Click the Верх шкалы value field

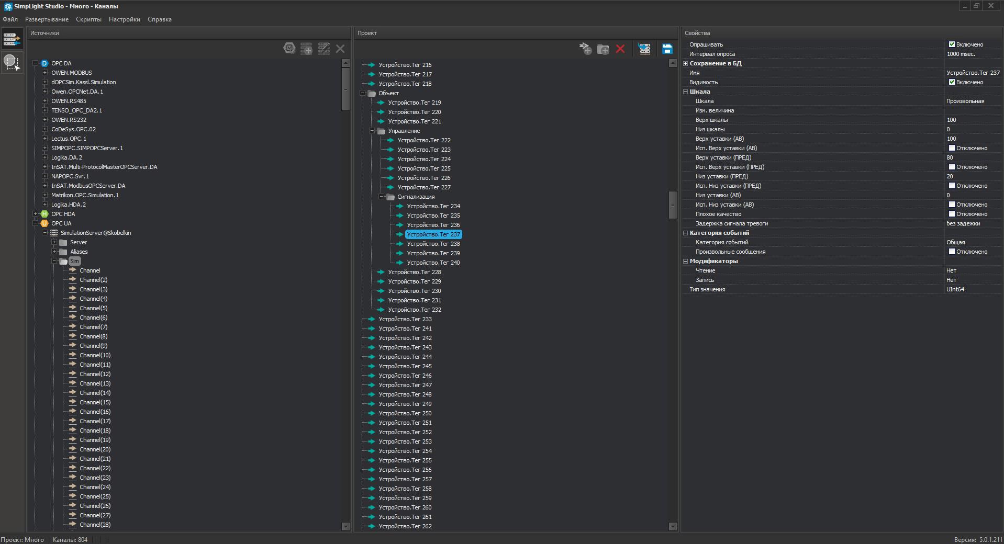pos(973,120)
